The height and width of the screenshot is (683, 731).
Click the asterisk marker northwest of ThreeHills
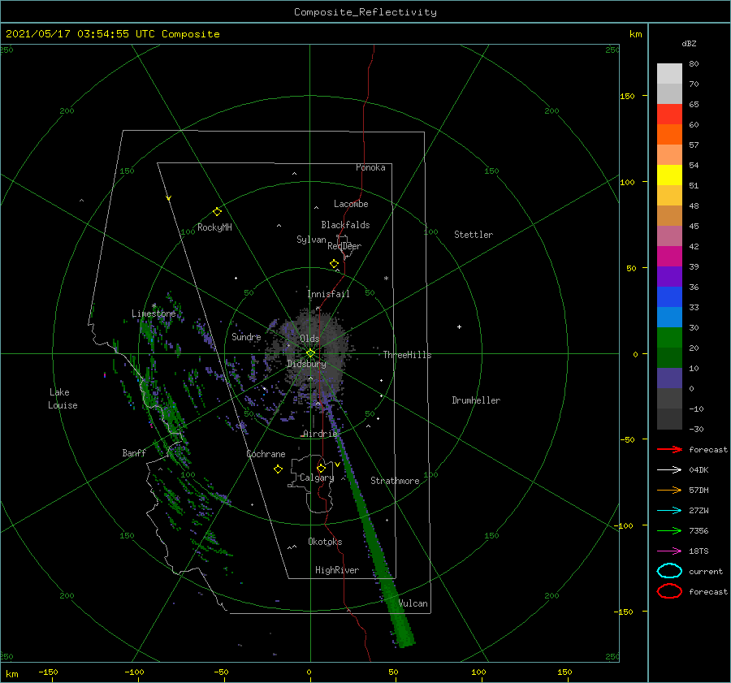(x=386, y=279)
